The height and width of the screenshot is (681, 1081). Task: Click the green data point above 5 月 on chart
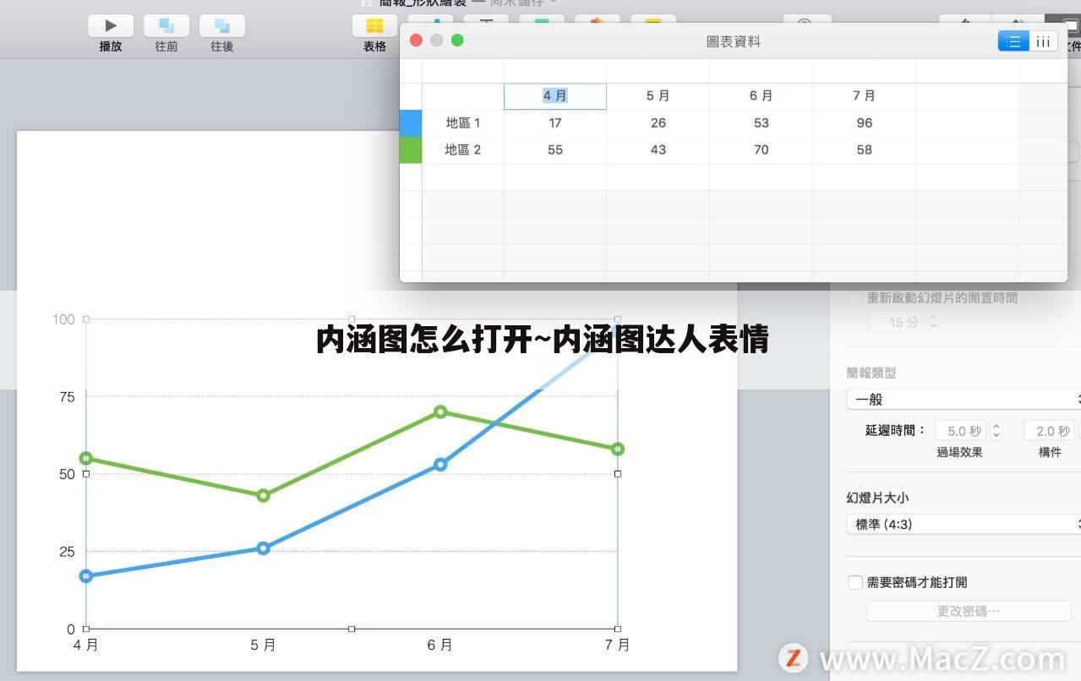(263, 496)
